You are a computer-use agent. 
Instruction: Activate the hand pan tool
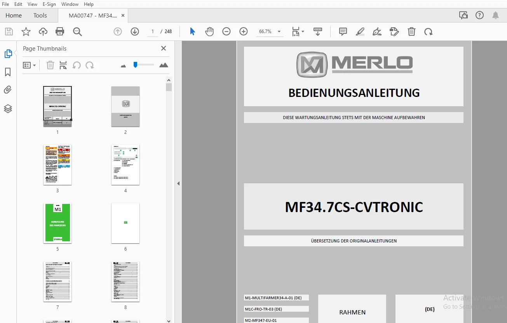(x=209, y=32)
